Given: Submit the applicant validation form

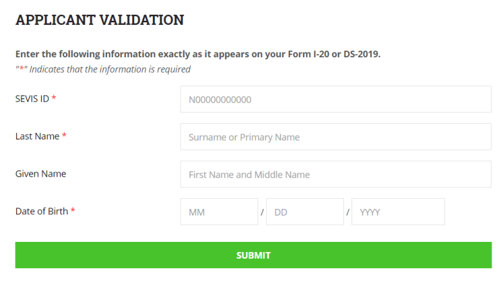Looking at the screenshot, I should pos(254,255).
